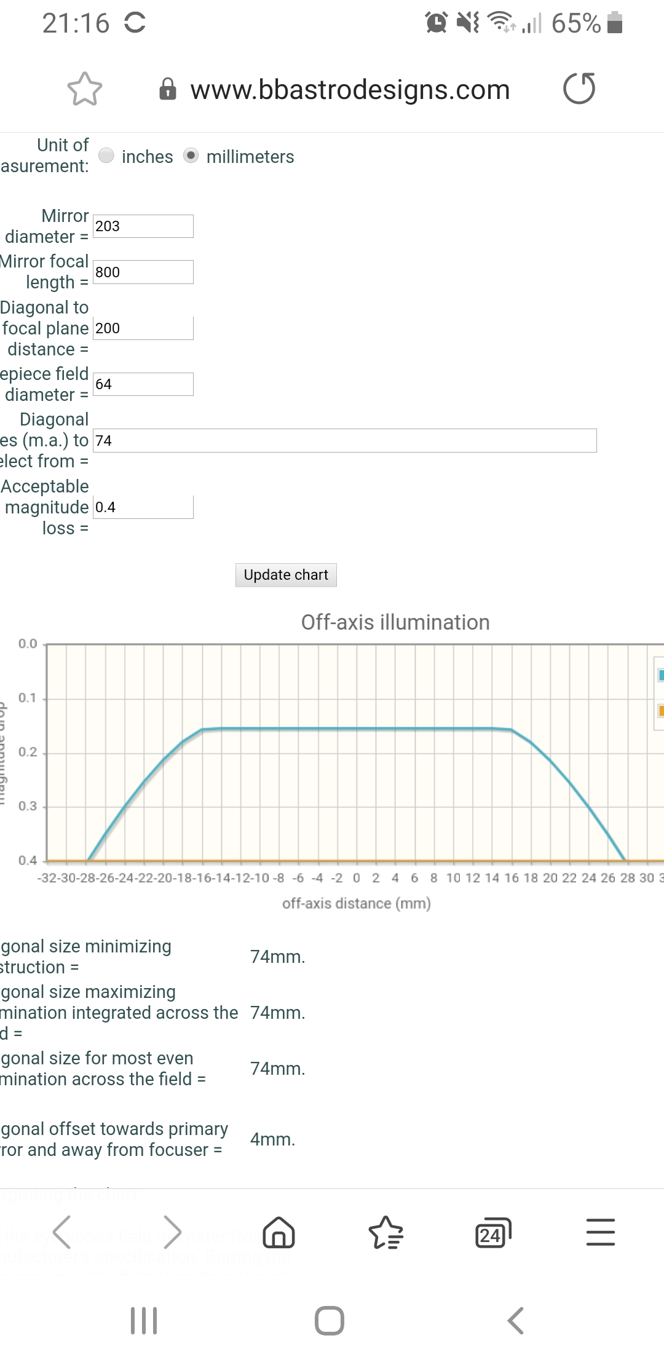
Task: Click the blue legend color swatch
Action: point(660,675)
